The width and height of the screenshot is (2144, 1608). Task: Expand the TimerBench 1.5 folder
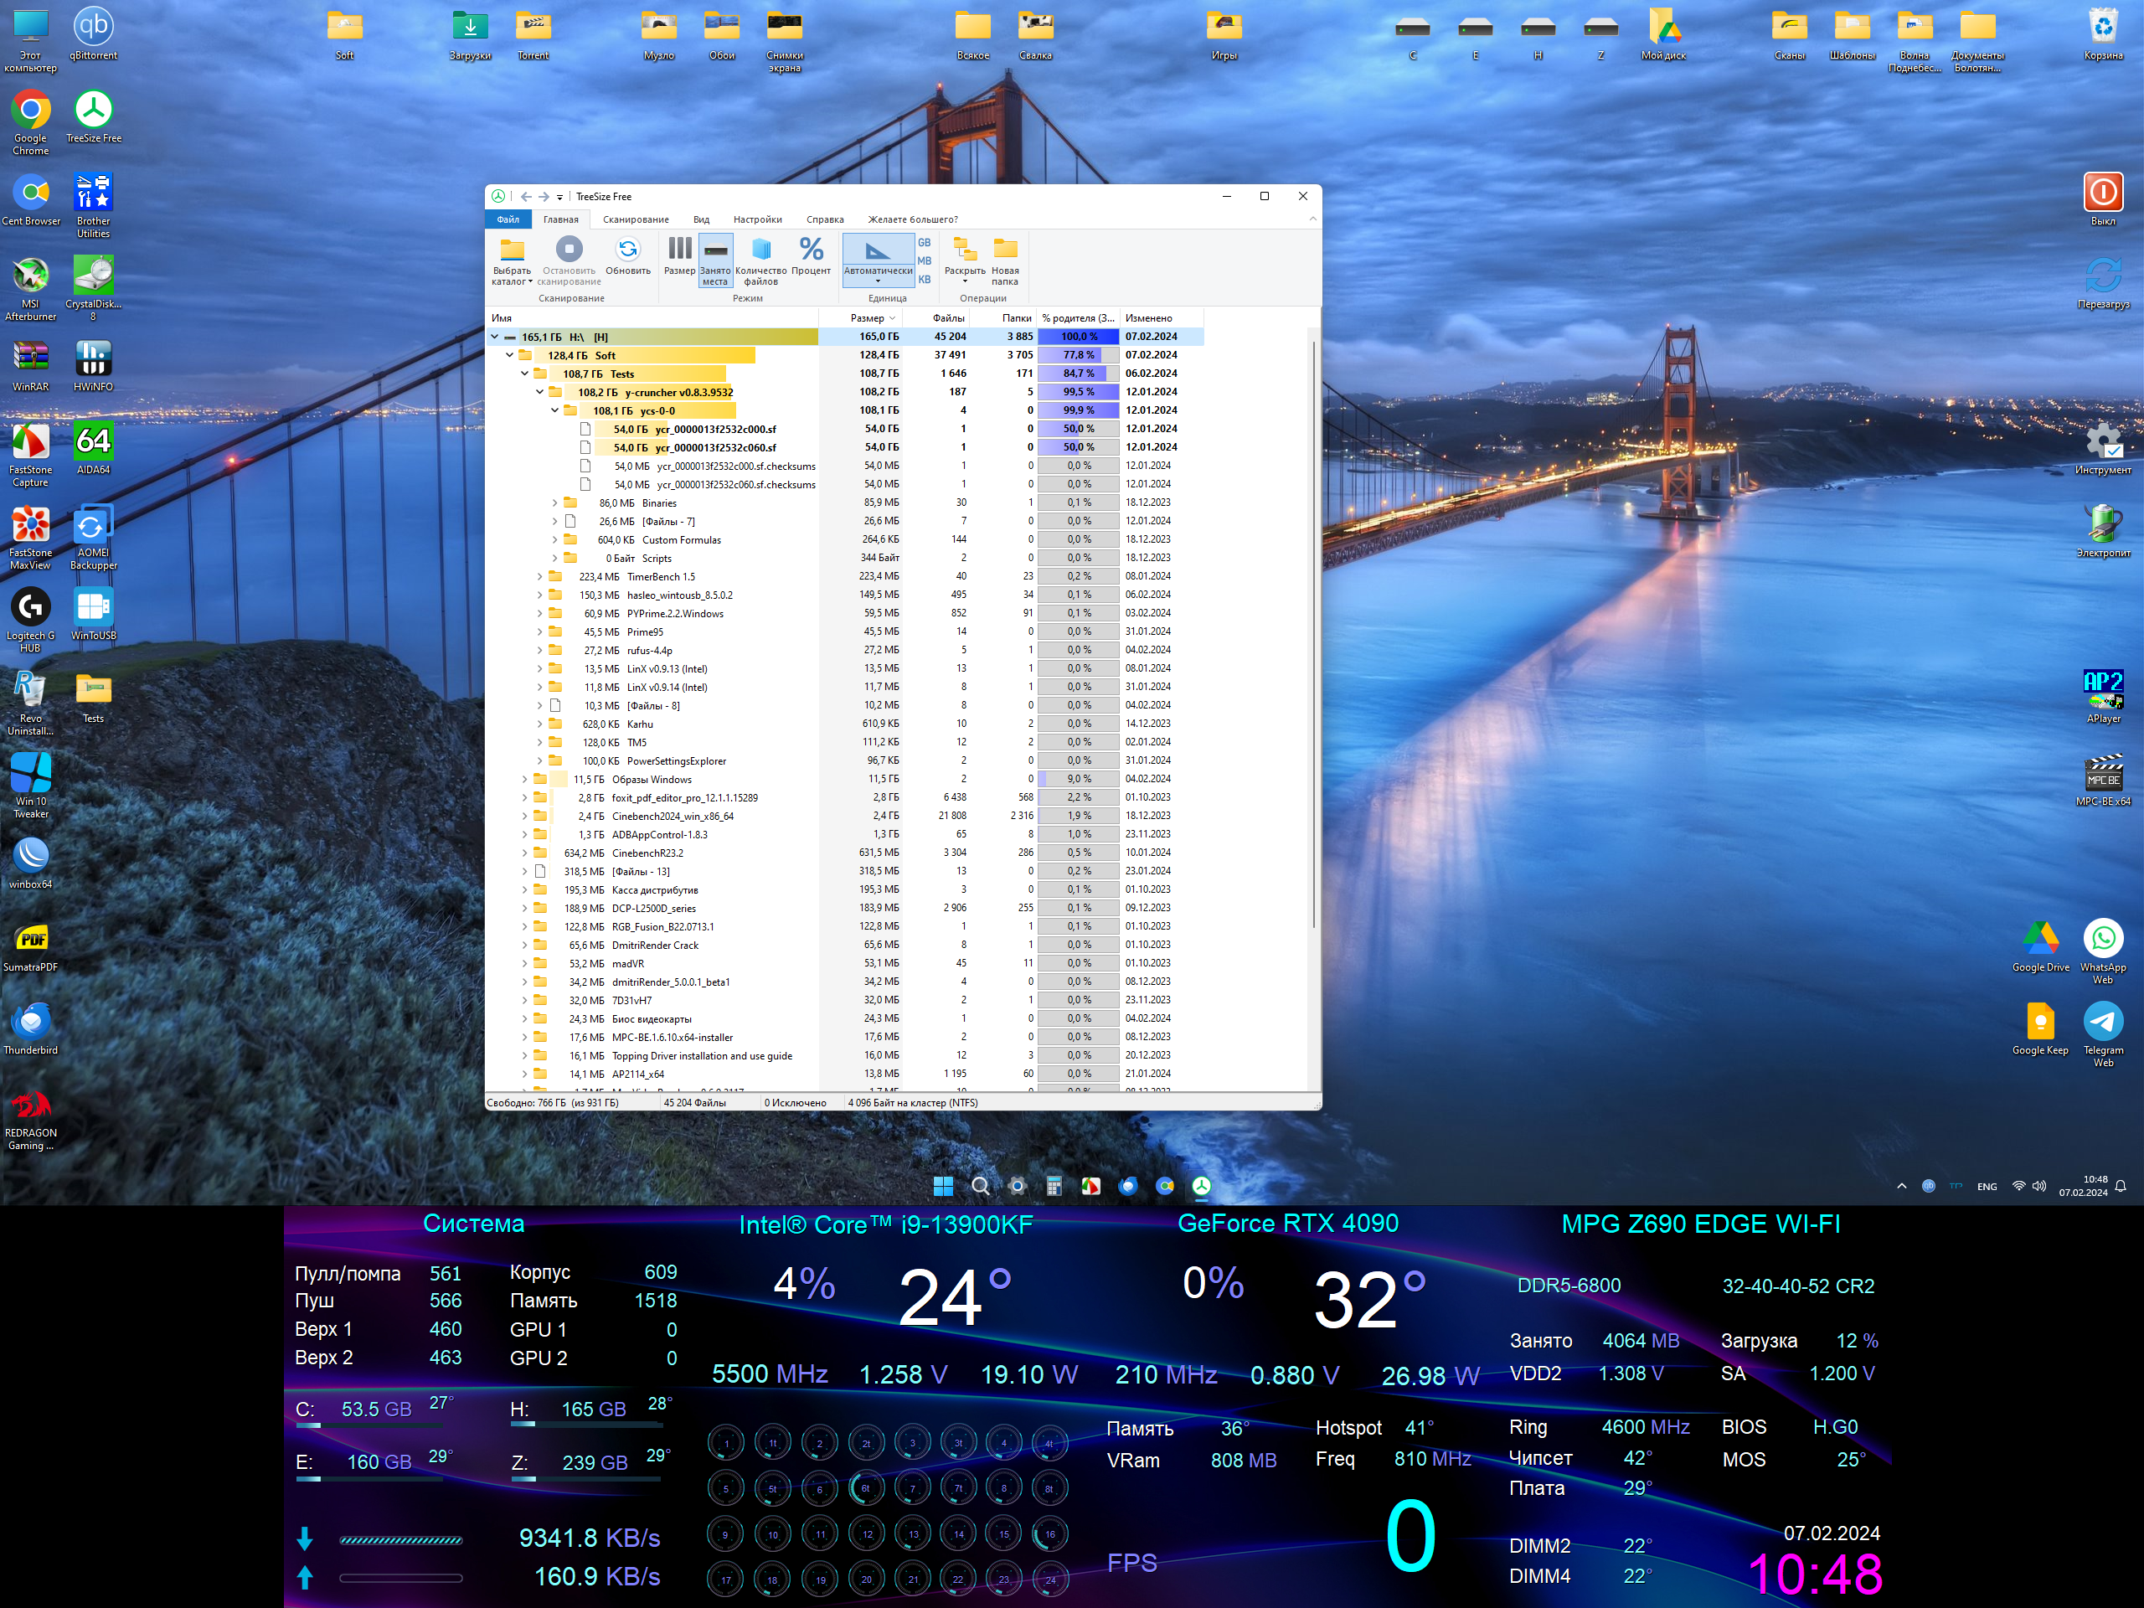540,577
